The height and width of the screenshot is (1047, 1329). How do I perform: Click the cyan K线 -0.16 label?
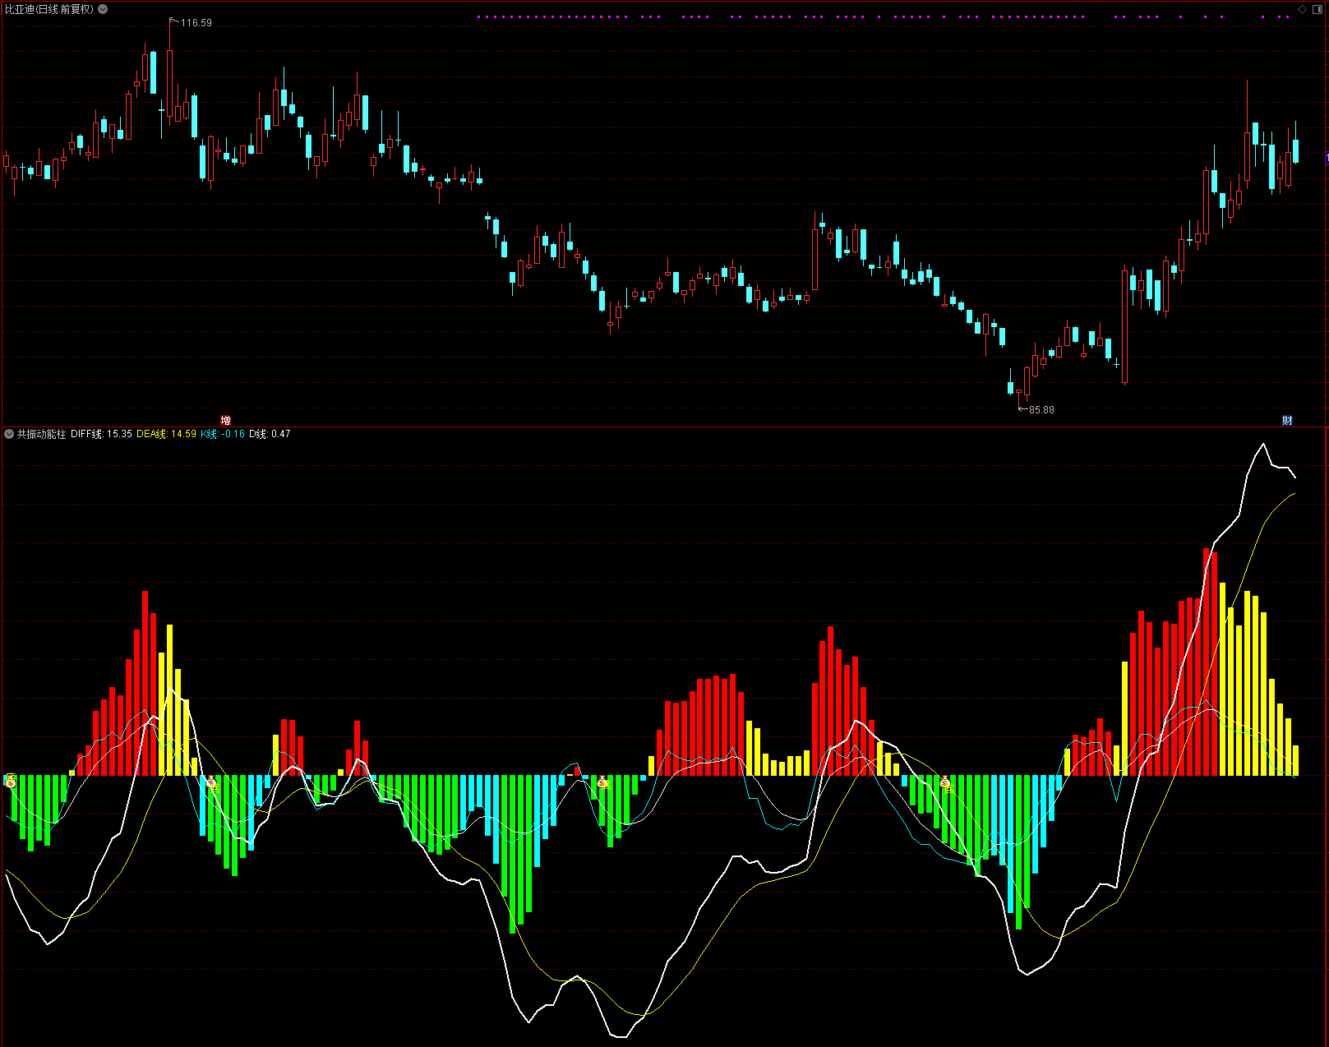223,434
